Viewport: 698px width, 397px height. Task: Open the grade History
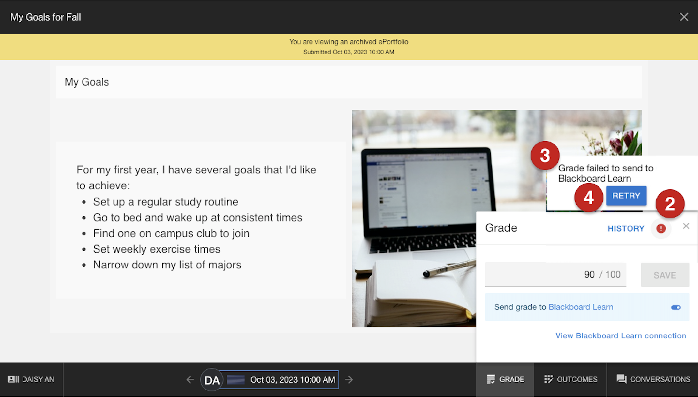coord(626,228)
